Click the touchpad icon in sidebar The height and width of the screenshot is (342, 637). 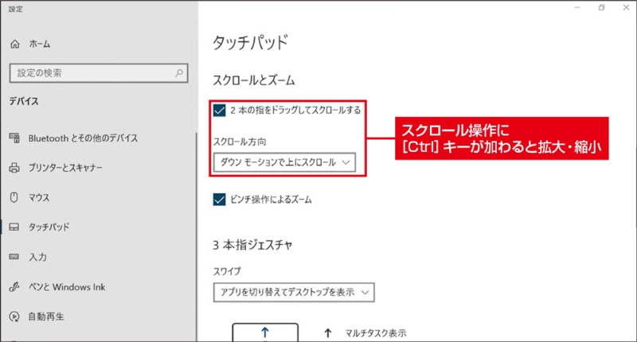tap(14, 227)
